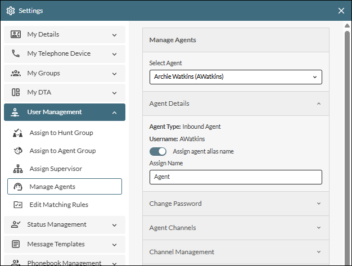Screen dimensions: 352x266
Task: Expand the Agent Channels section
Action: click(x=236, y=228)
